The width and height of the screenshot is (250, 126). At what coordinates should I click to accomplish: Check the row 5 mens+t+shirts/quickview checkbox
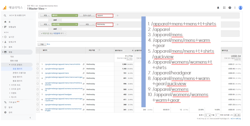point(38,84)
